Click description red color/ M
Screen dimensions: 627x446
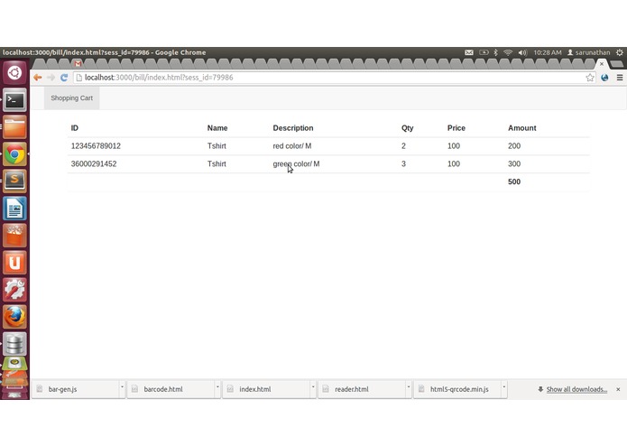click(292, 146)
